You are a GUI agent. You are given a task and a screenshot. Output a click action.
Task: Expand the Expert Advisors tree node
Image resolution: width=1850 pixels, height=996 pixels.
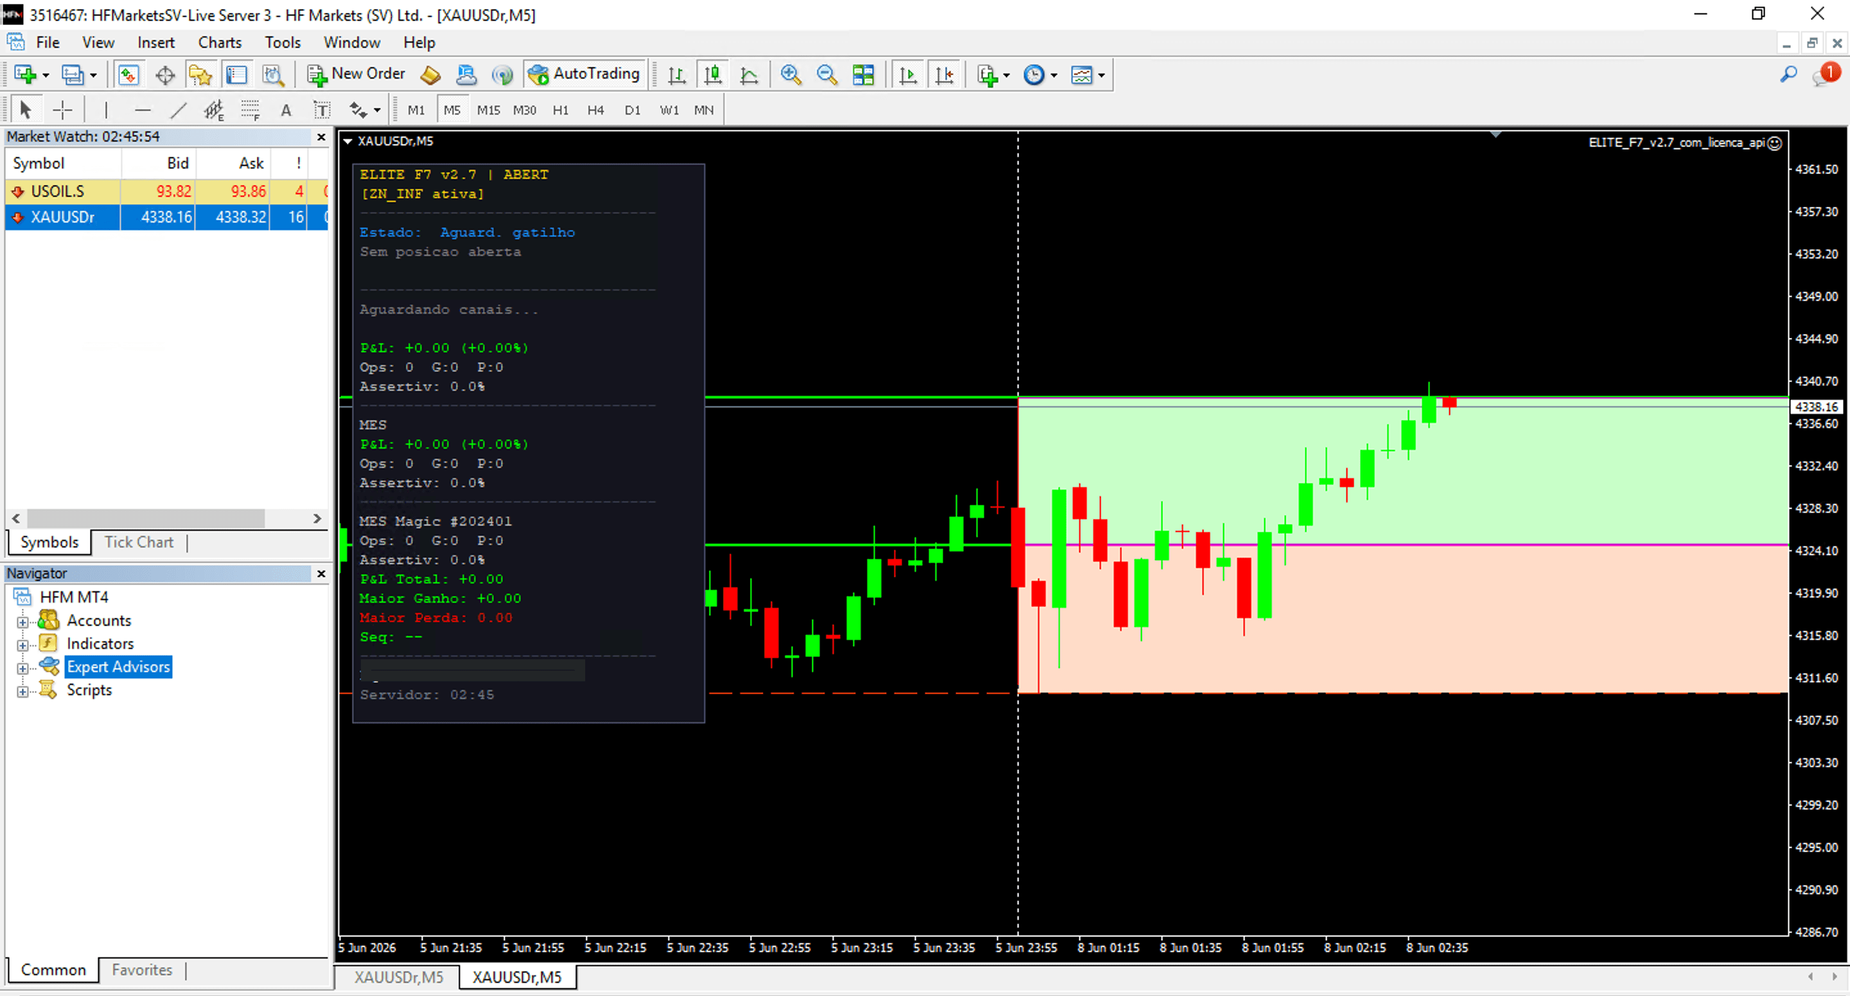click(x=23, y=668)
